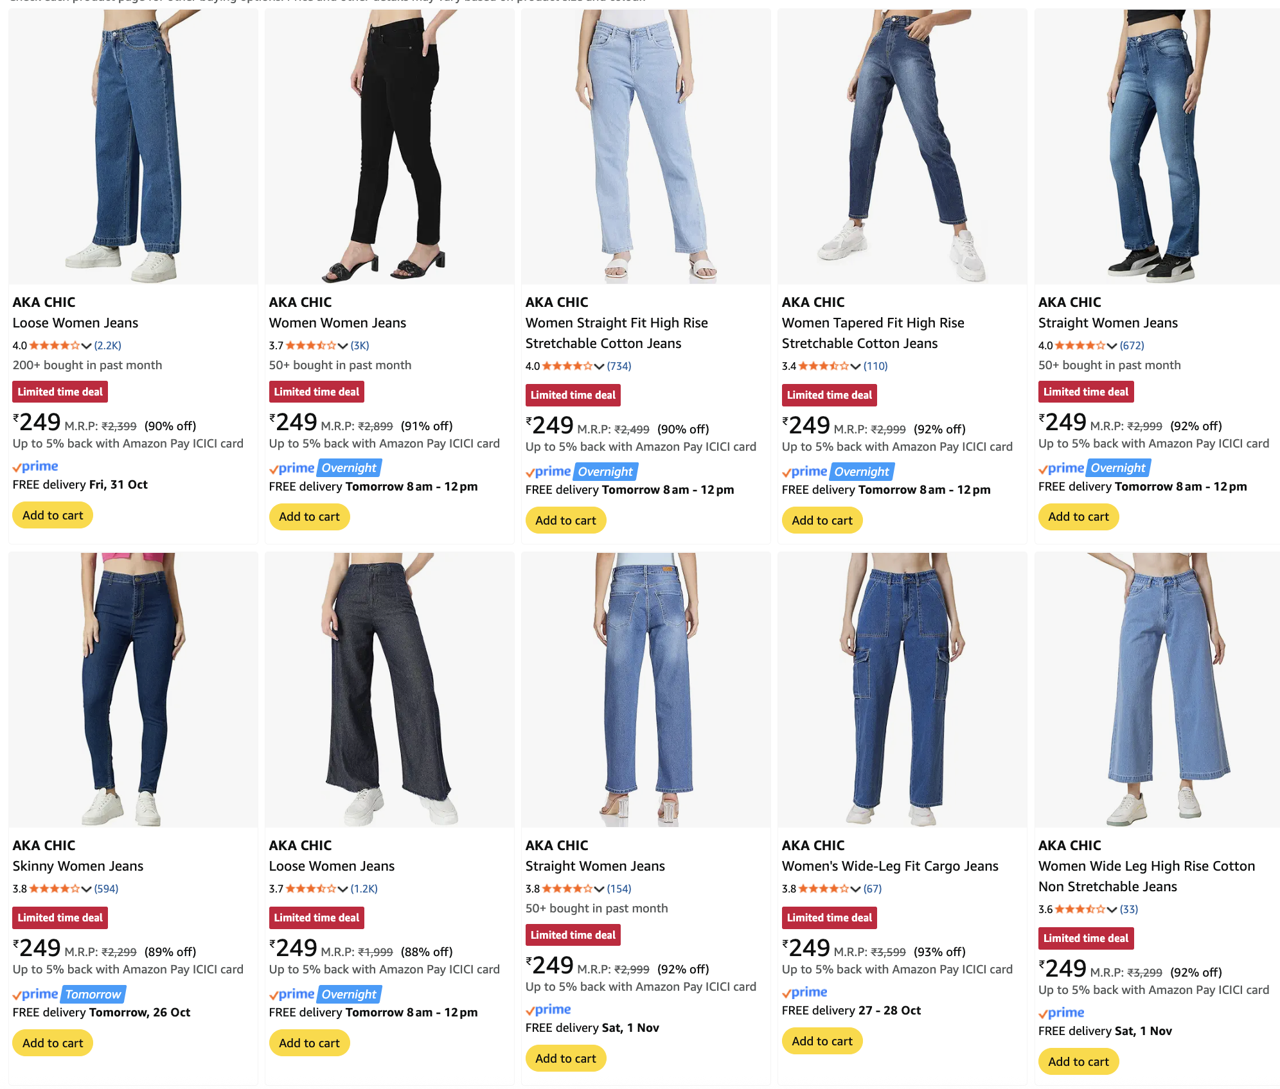Click the Limited time deal badge on Cargo Jeans
1280x1089 pixels.
pyautogui.click(x=829, y=918)
